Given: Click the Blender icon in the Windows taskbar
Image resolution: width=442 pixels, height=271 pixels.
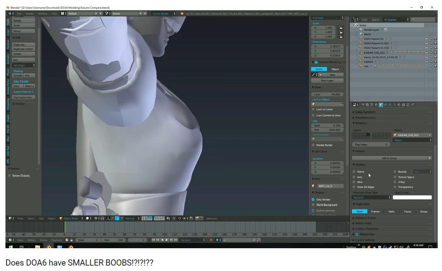Looking at the screenshot, I should [x=48, y=247].
